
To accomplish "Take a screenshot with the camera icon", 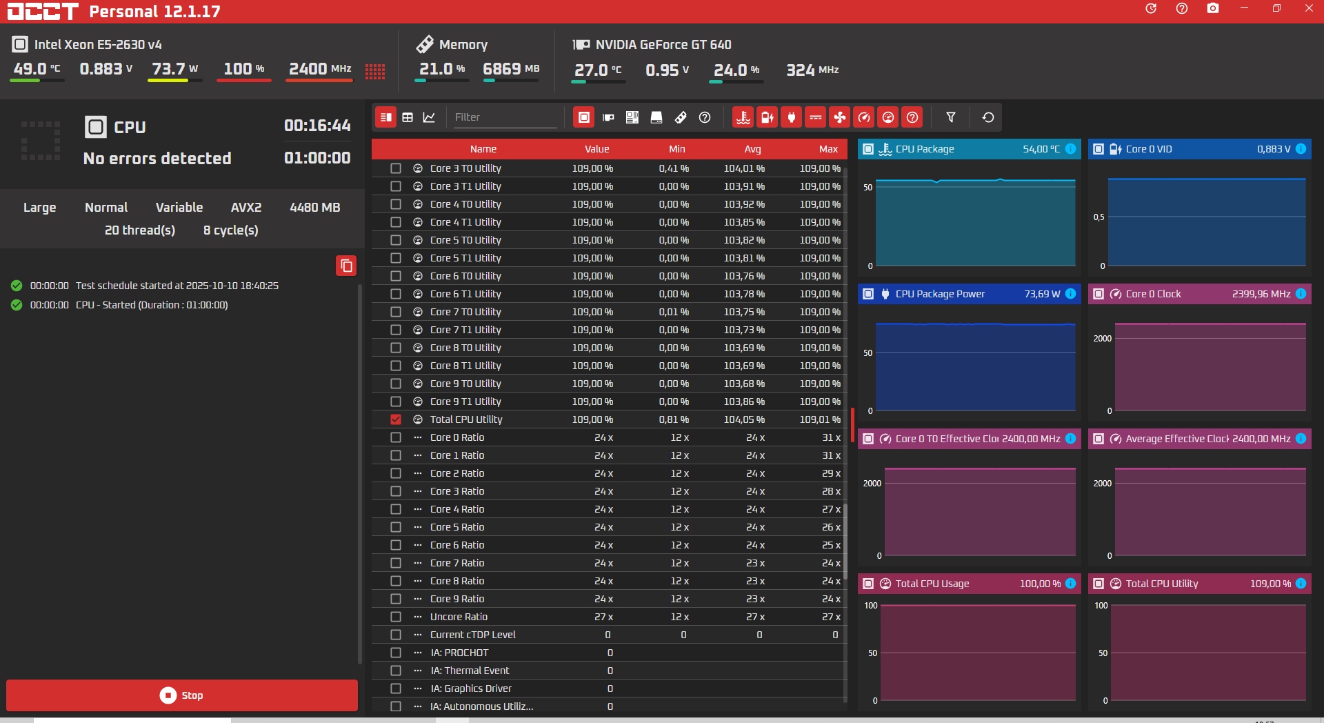I will tap(1213, 8).
